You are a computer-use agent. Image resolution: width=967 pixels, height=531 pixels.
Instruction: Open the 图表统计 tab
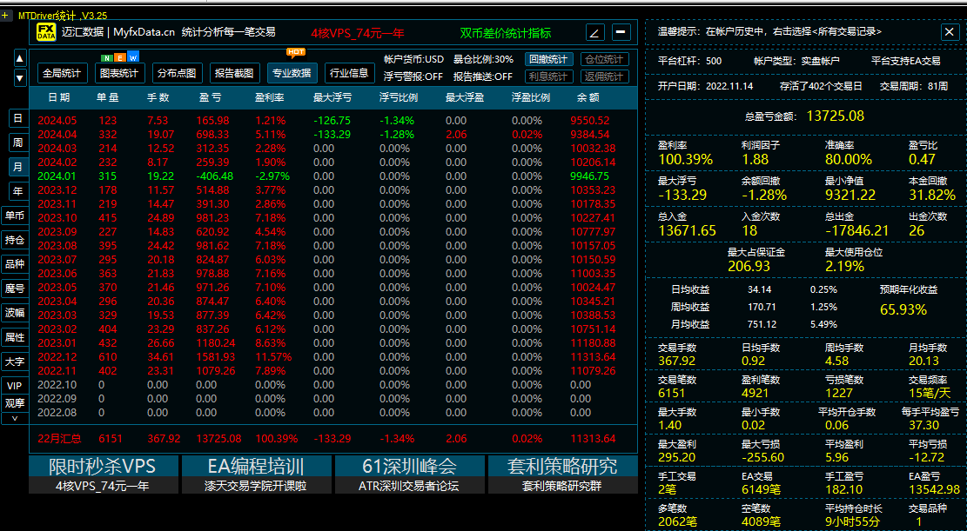119,73
